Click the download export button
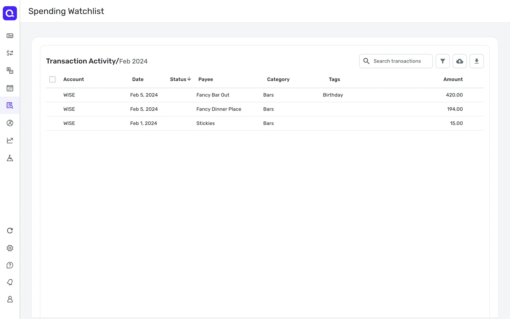The width and height of the screenshot is (510, 319). click(x=477, y=61)
